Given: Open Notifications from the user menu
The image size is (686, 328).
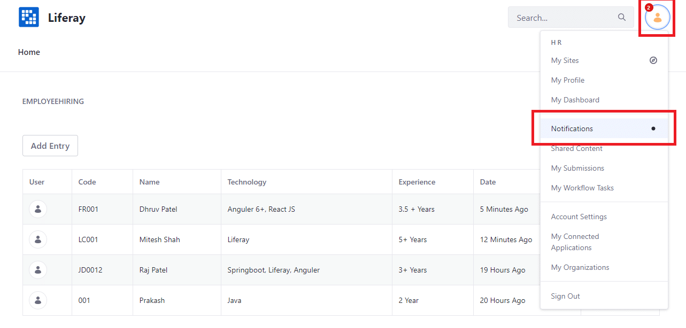Looking at the screenshot, I should (x=572, y=129).
